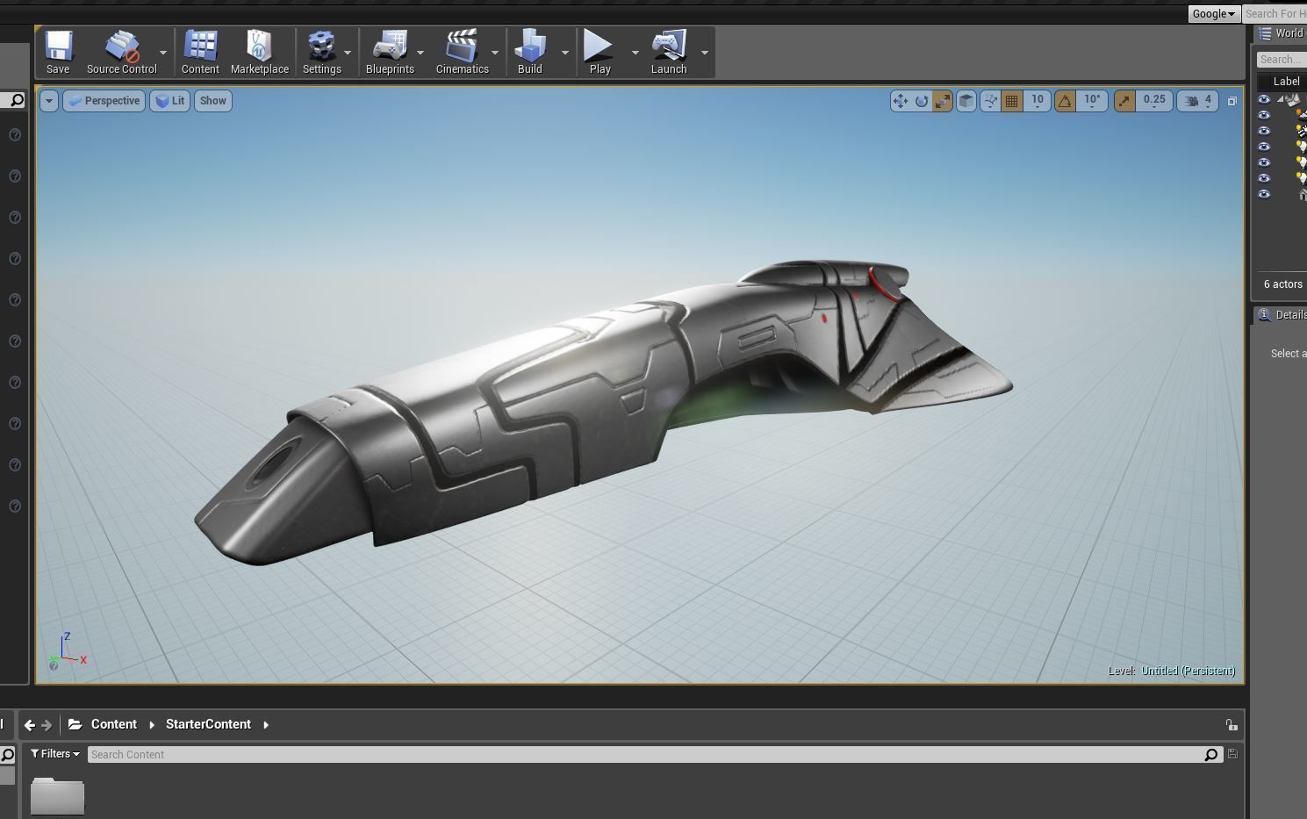The width and height of the screenshot is (1307, 819).
Task: Select the folder thumbnail in Content Browser
Action: 57,796
